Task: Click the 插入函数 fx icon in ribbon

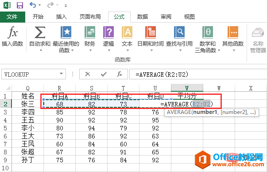Action: 12,32
